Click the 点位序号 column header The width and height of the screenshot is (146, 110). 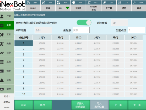24,38
